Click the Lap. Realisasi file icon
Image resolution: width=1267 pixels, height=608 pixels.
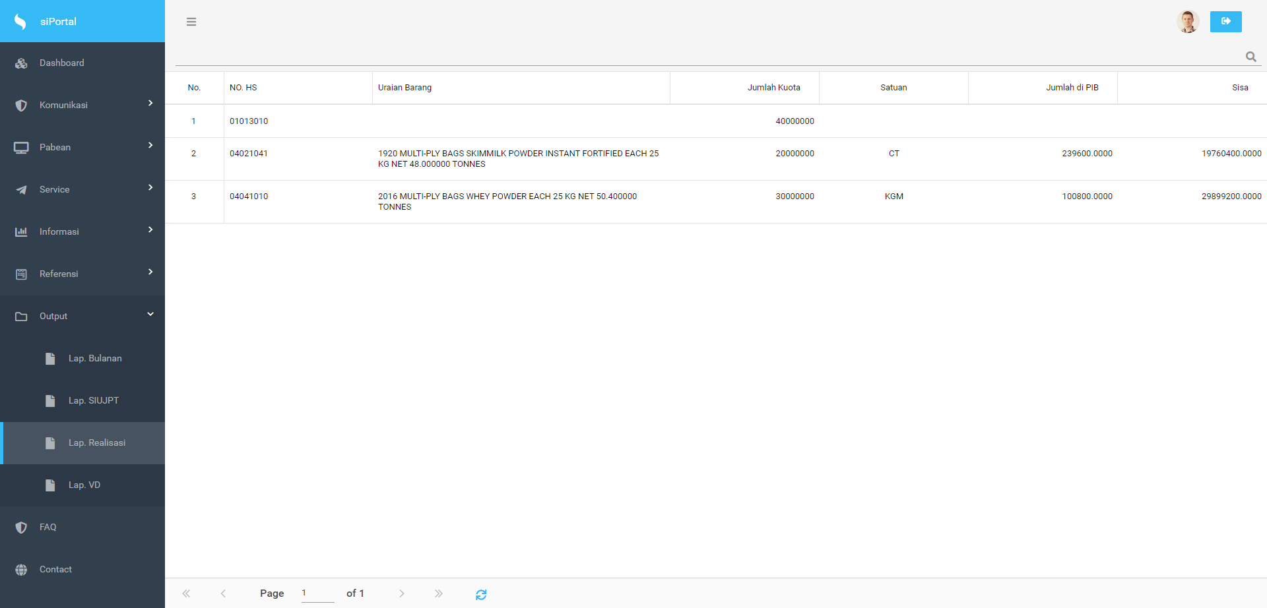[x=50, y=443]
